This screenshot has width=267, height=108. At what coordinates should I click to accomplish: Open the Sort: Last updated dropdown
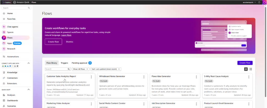(106, 69)
